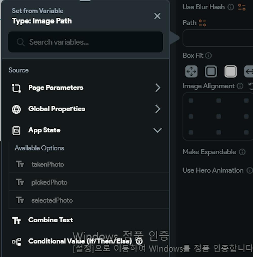Image resolution: width=253 pixels, height=257 pixels.
Task: Click the Conditional Value info icon
Action: [x=139, y=241]
